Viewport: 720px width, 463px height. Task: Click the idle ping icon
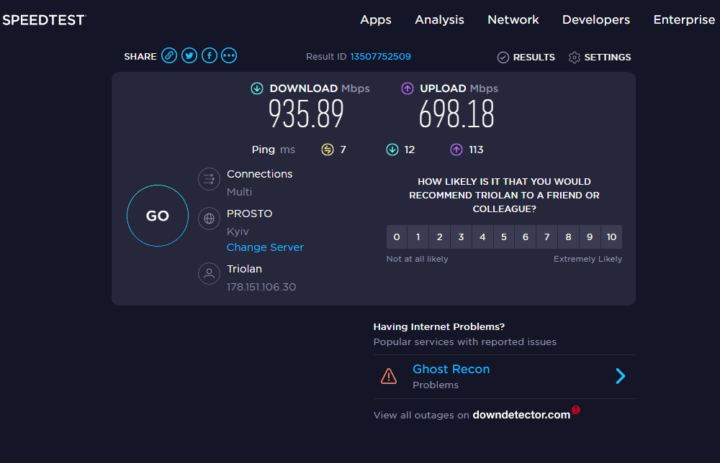[x=328, y=150]
